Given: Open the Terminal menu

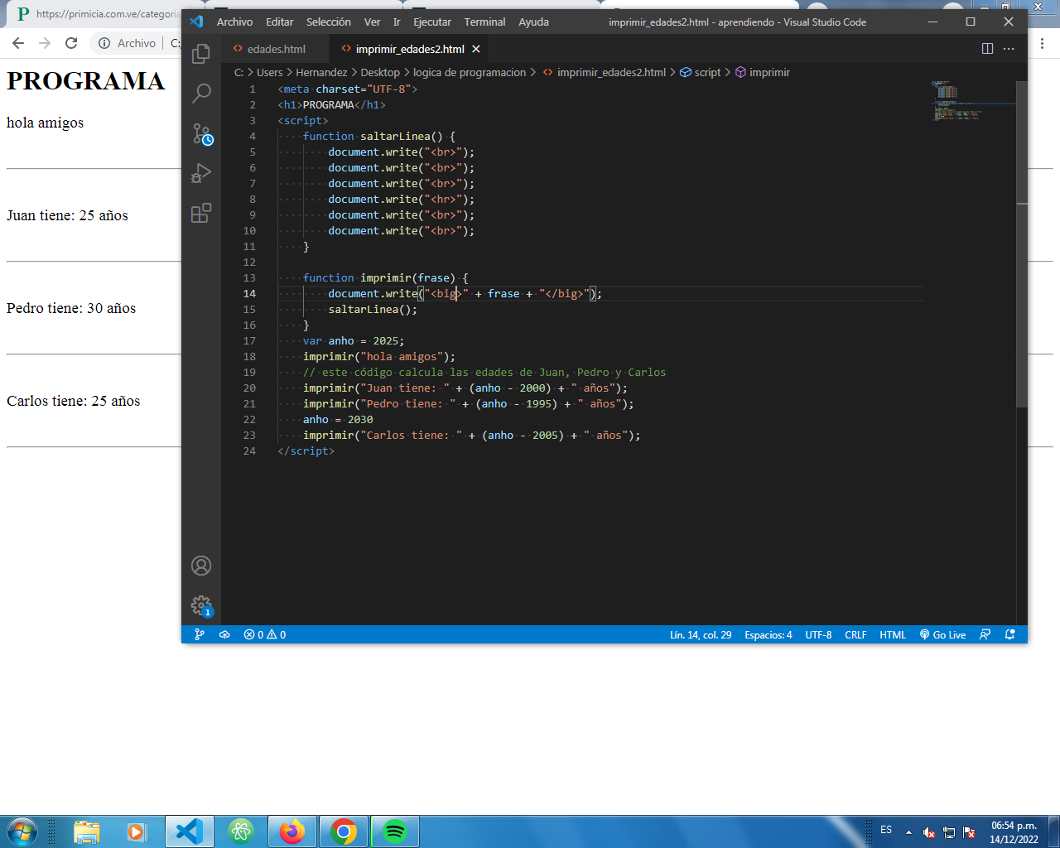Looking at the screenshot, I should tap(484, 22).
